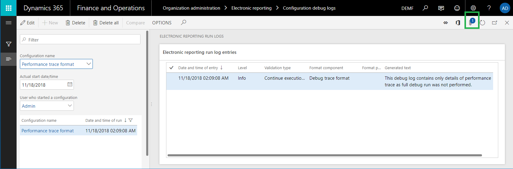513x169 pixels.
Task: Click the global search magnifier in header
Action: pos(425,8)
